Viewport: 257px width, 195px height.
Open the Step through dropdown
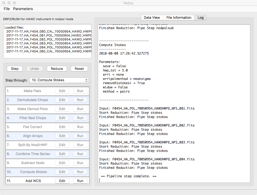[x=59, y=80]
